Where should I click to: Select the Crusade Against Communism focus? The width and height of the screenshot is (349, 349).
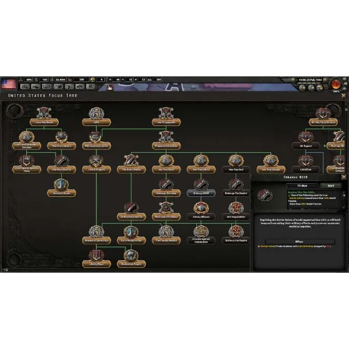point(201,236)
